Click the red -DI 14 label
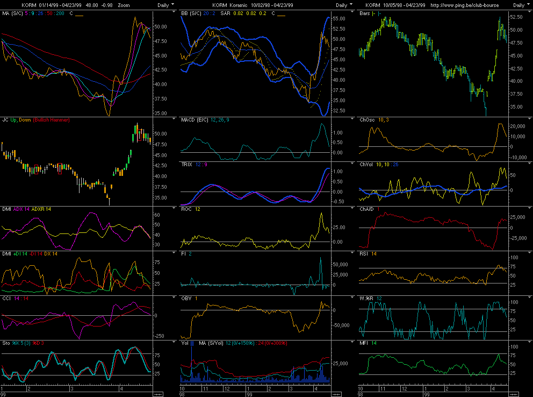 (x=35, y=254)
